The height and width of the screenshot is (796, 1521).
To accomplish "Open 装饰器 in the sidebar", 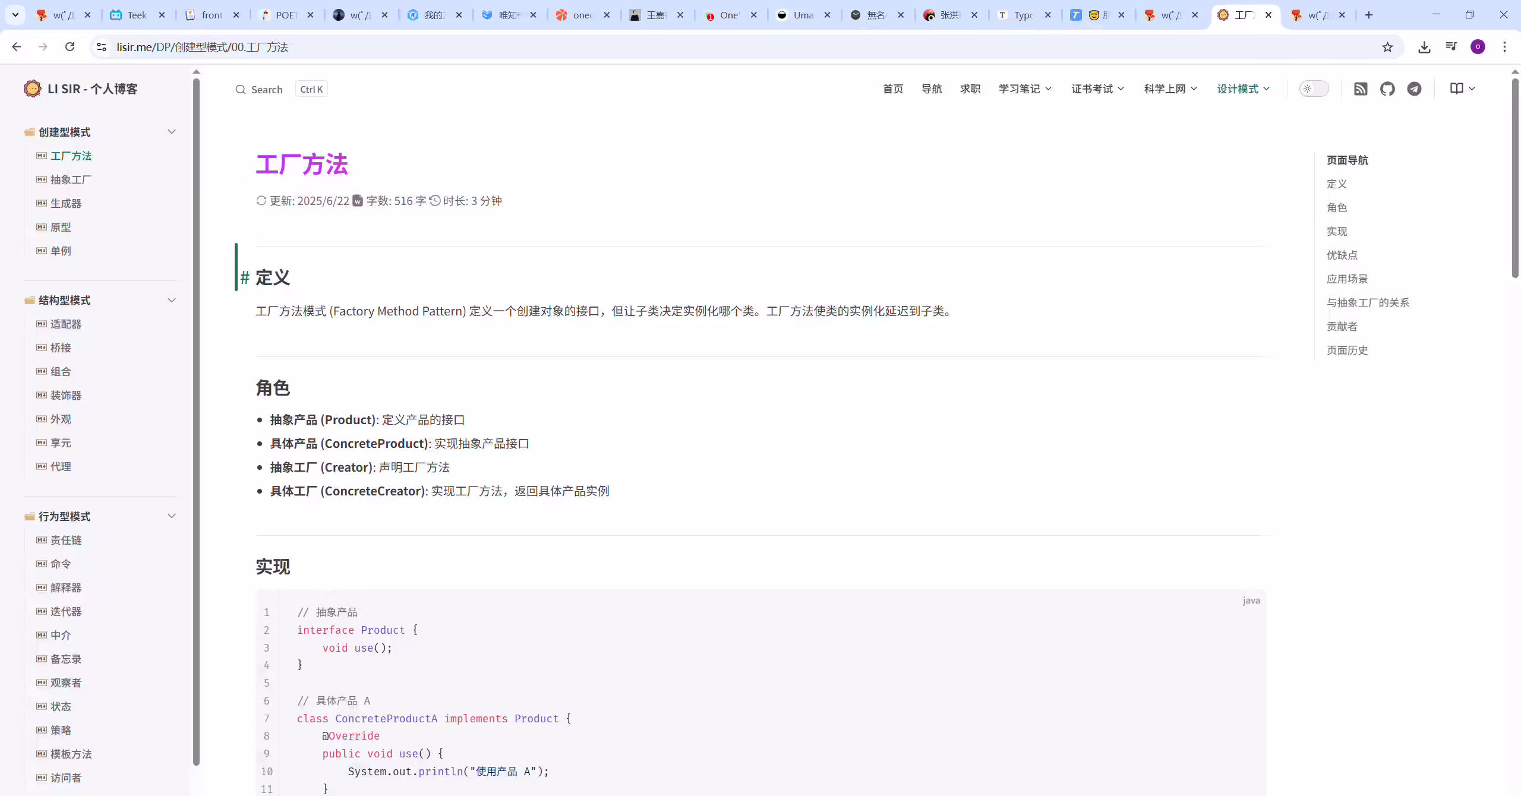I will pyautogui.click(x=66, y=395).
